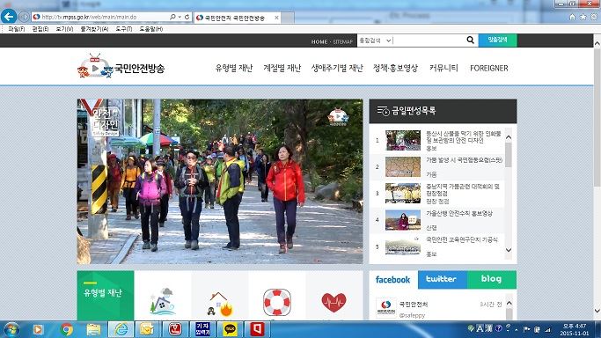Click the heart heartbeat icon

click(333, 303)
